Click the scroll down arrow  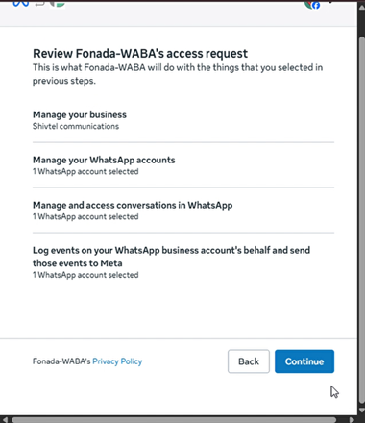tap(361, 411)
